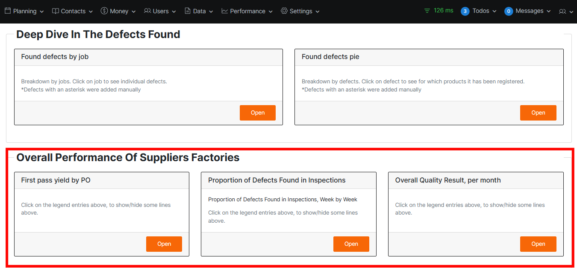The width and height of the screenshot is (577, 268).
Task: Click the blue Todos count badge
Action: (x=465, y=11)
